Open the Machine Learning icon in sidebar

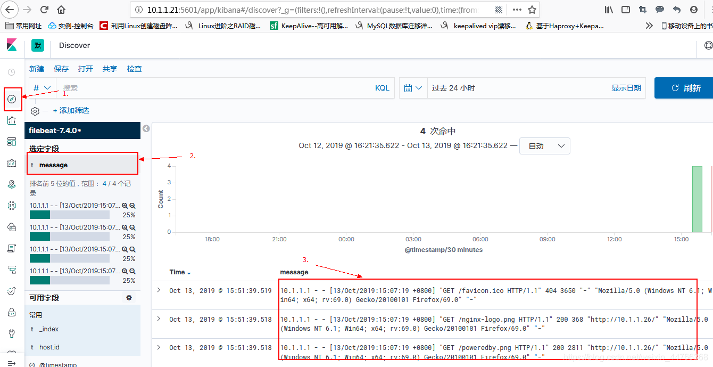point(12,206)
